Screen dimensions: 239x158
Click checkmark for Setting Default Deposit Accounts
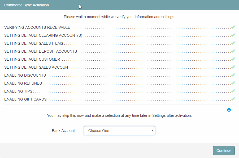(233, 51)
